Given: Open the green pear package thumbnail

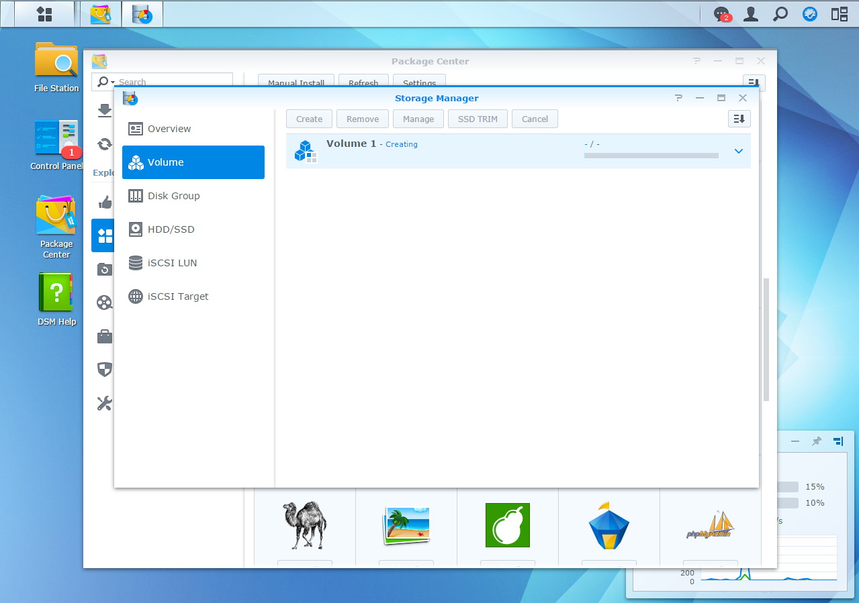Looking at the screenshot, I should pos(508,525).
